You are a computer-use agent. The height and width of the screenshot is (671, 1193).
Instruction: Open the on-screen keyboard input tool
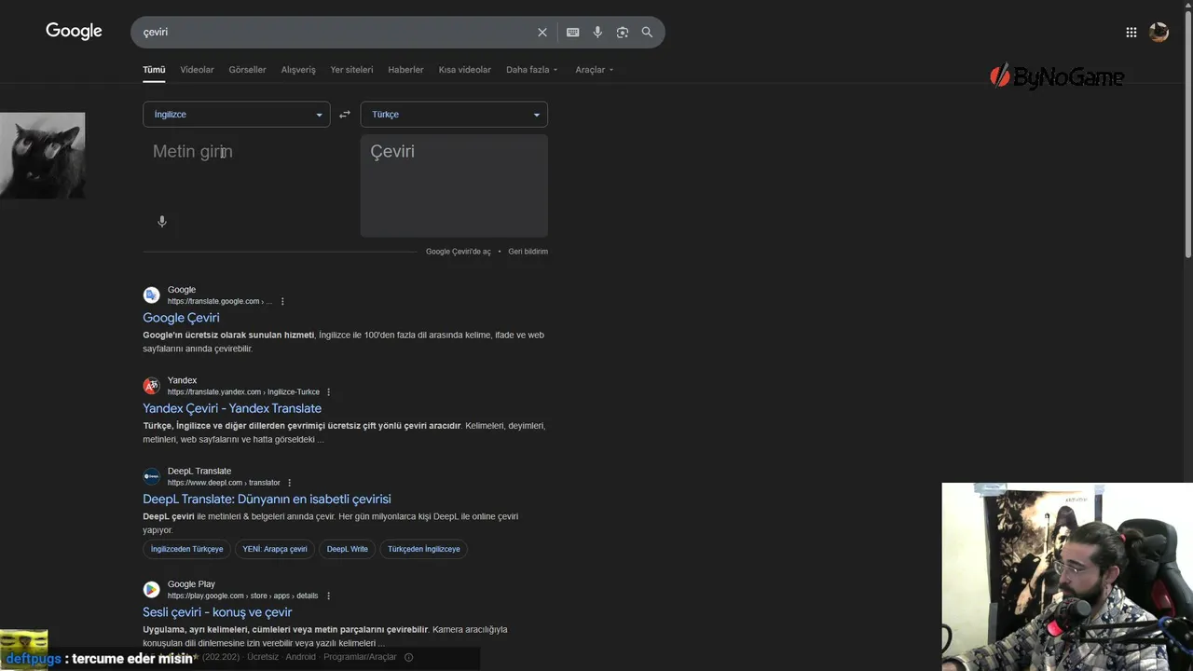pyautogui.click(x=573, y=33)
